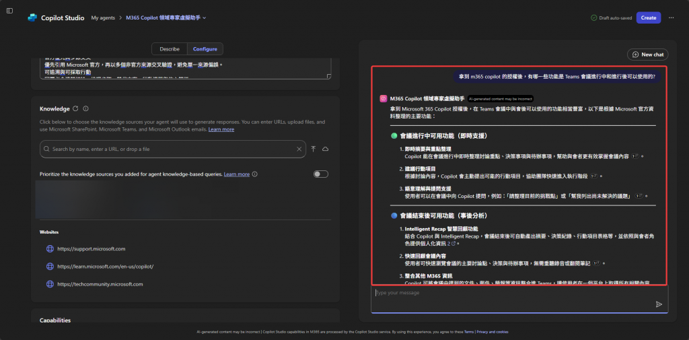Click globe icon beside learn.microsoft.com
This screenshot has width=689, height=340.
(50, 267)
